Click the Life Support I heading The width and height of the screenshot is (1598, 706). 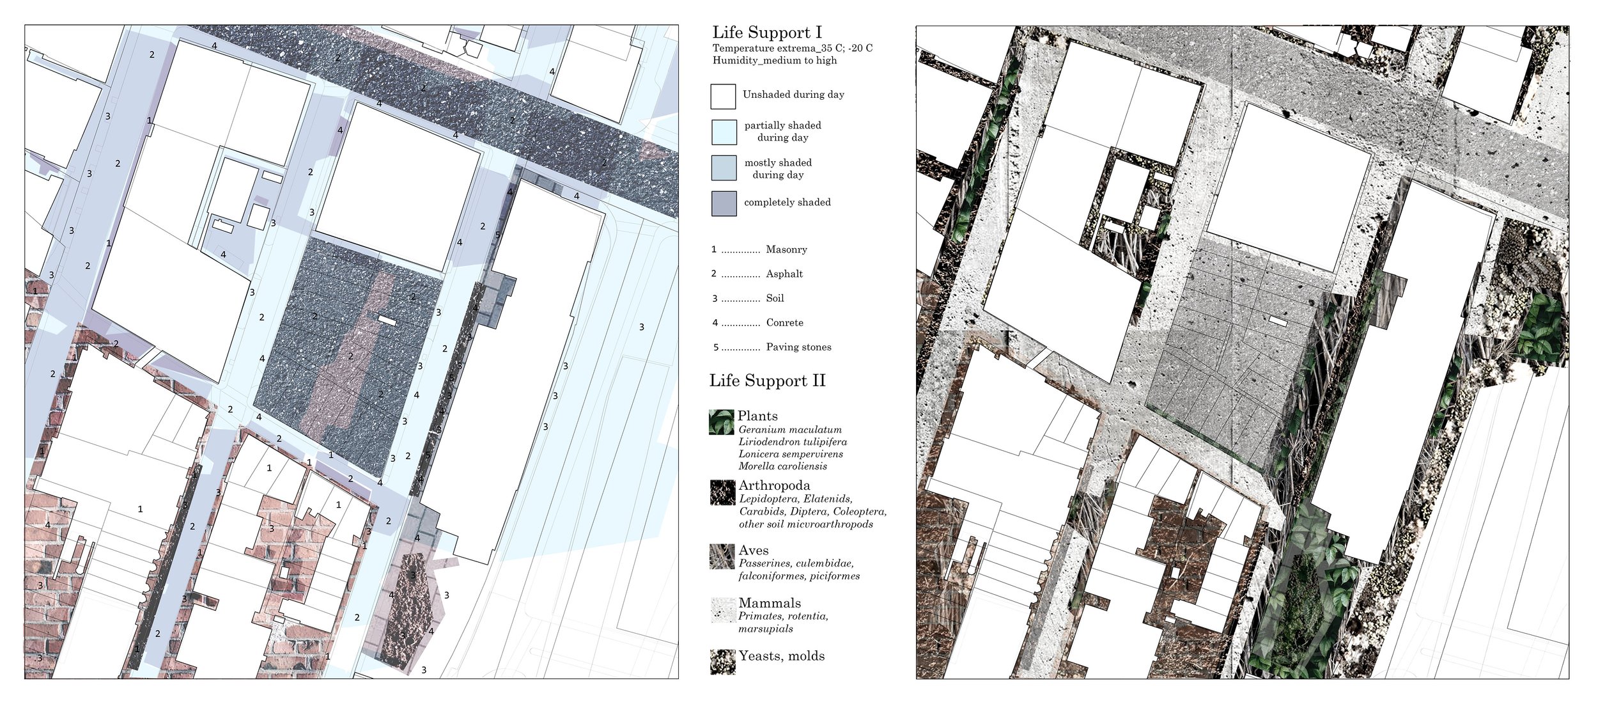tap(766, 33)
